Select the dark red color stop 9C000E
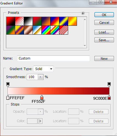The height and width of the screenshot is (136, 117). (109, 97)
